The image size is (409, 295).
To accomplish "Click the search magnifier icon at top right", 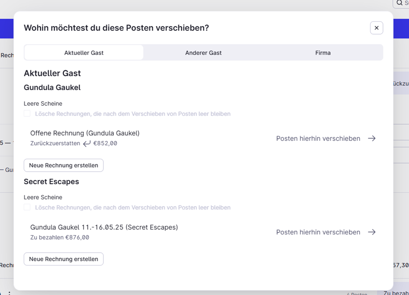I will (x=399, y=3).
